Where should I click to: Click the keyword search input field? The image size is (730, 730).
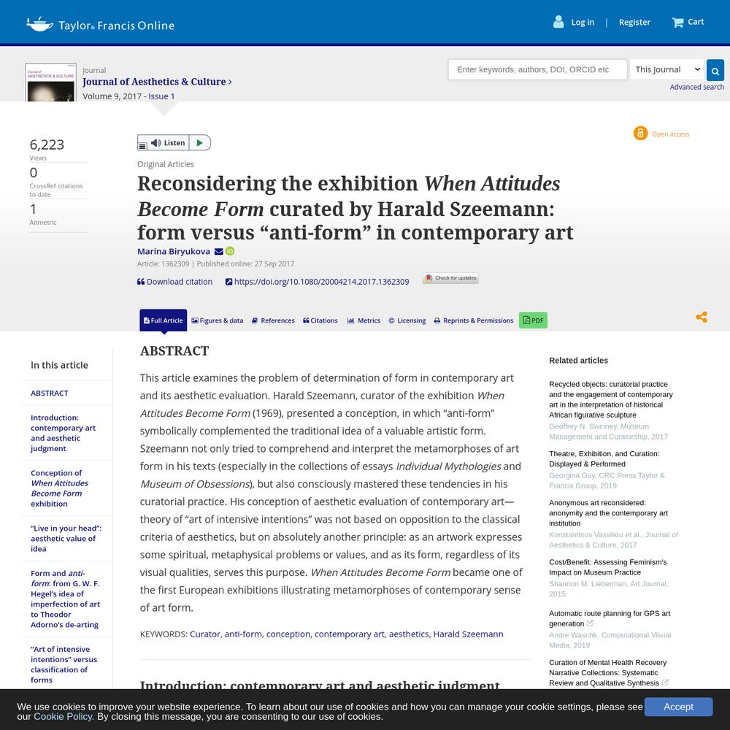point(538,70)
